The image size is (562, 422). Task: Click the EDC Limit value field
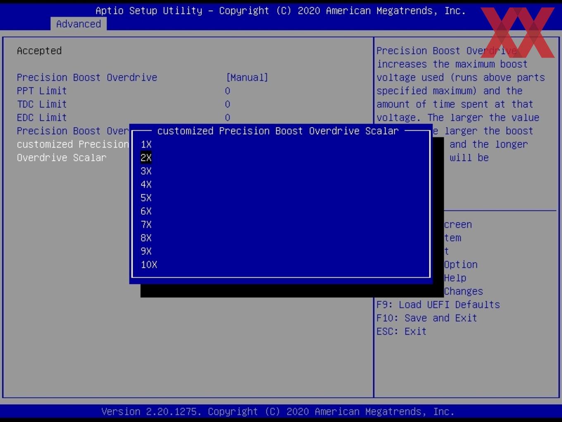click(228, 117)
